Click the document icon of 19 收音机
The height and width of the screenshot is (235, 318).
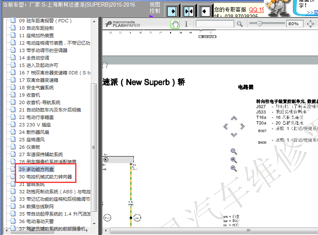13,95
